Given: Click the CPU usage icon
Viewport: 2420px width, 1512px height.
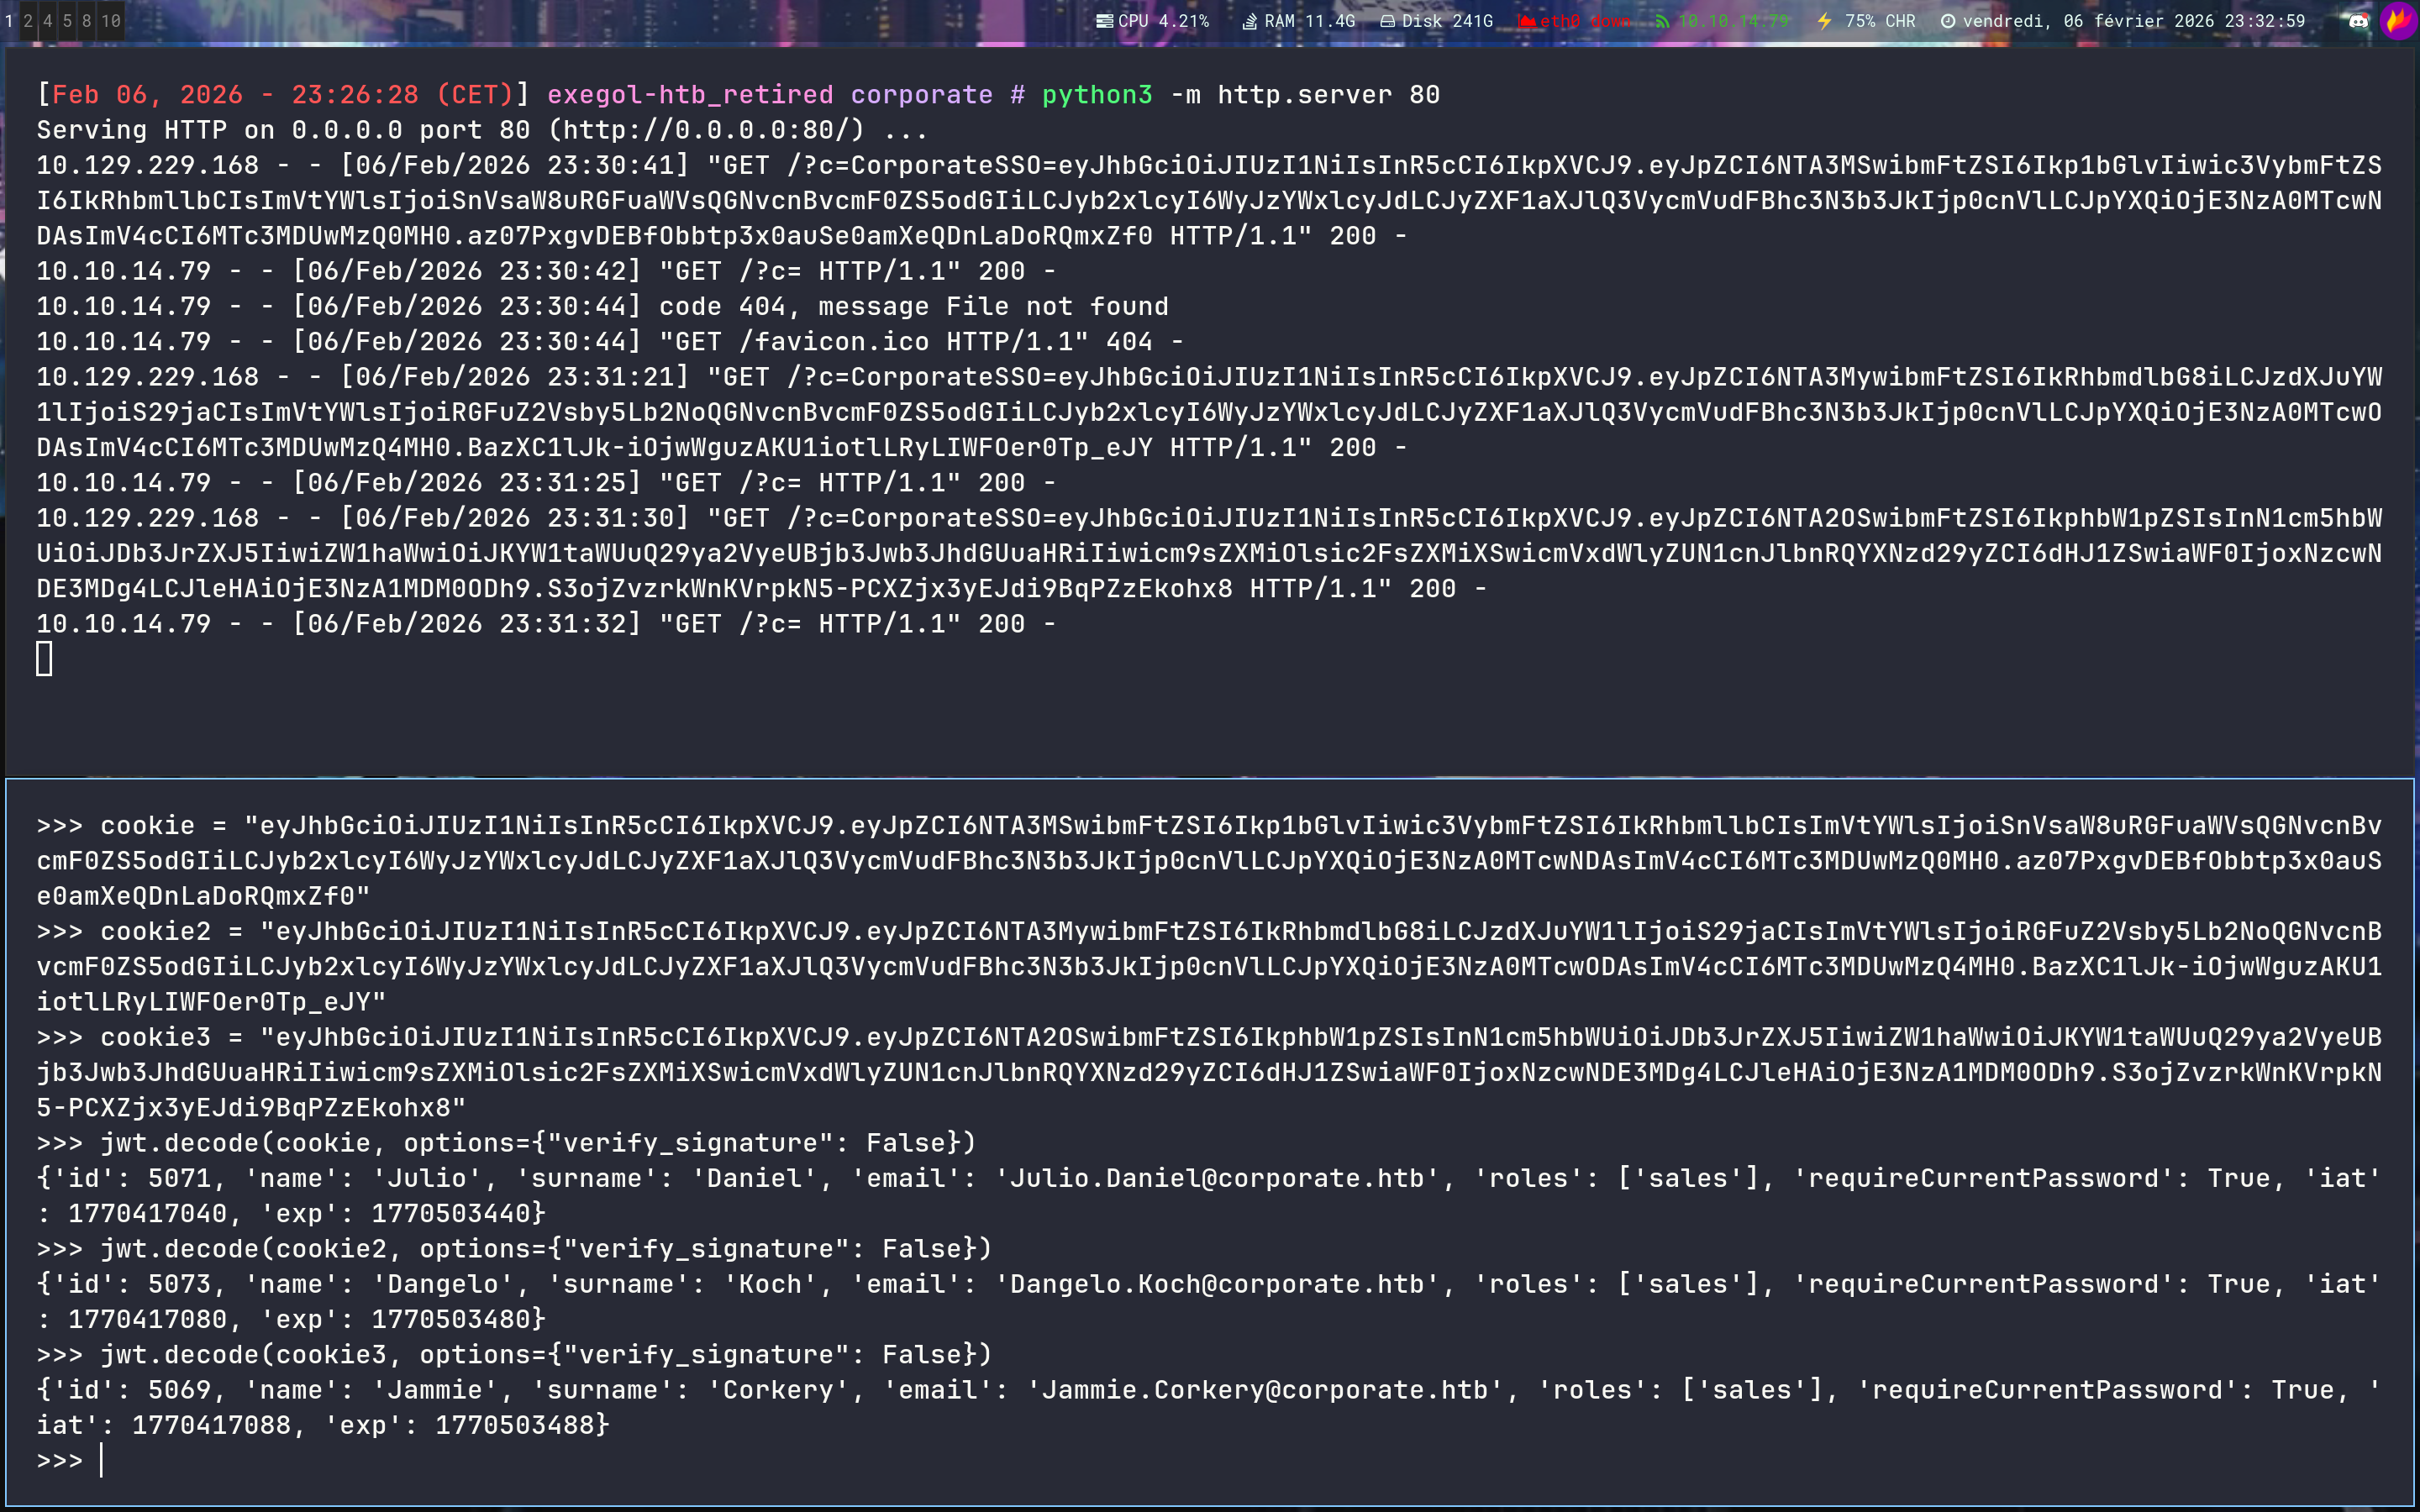Looking at the screenshot, I should click(1104, 21).
